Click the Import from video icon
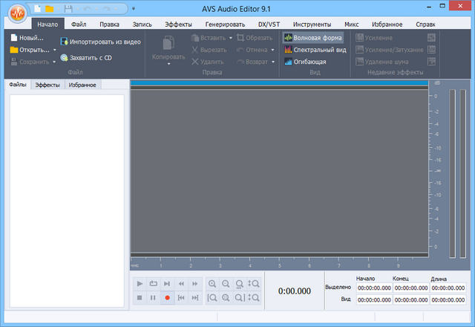The image size is (475, 327). 65,42
